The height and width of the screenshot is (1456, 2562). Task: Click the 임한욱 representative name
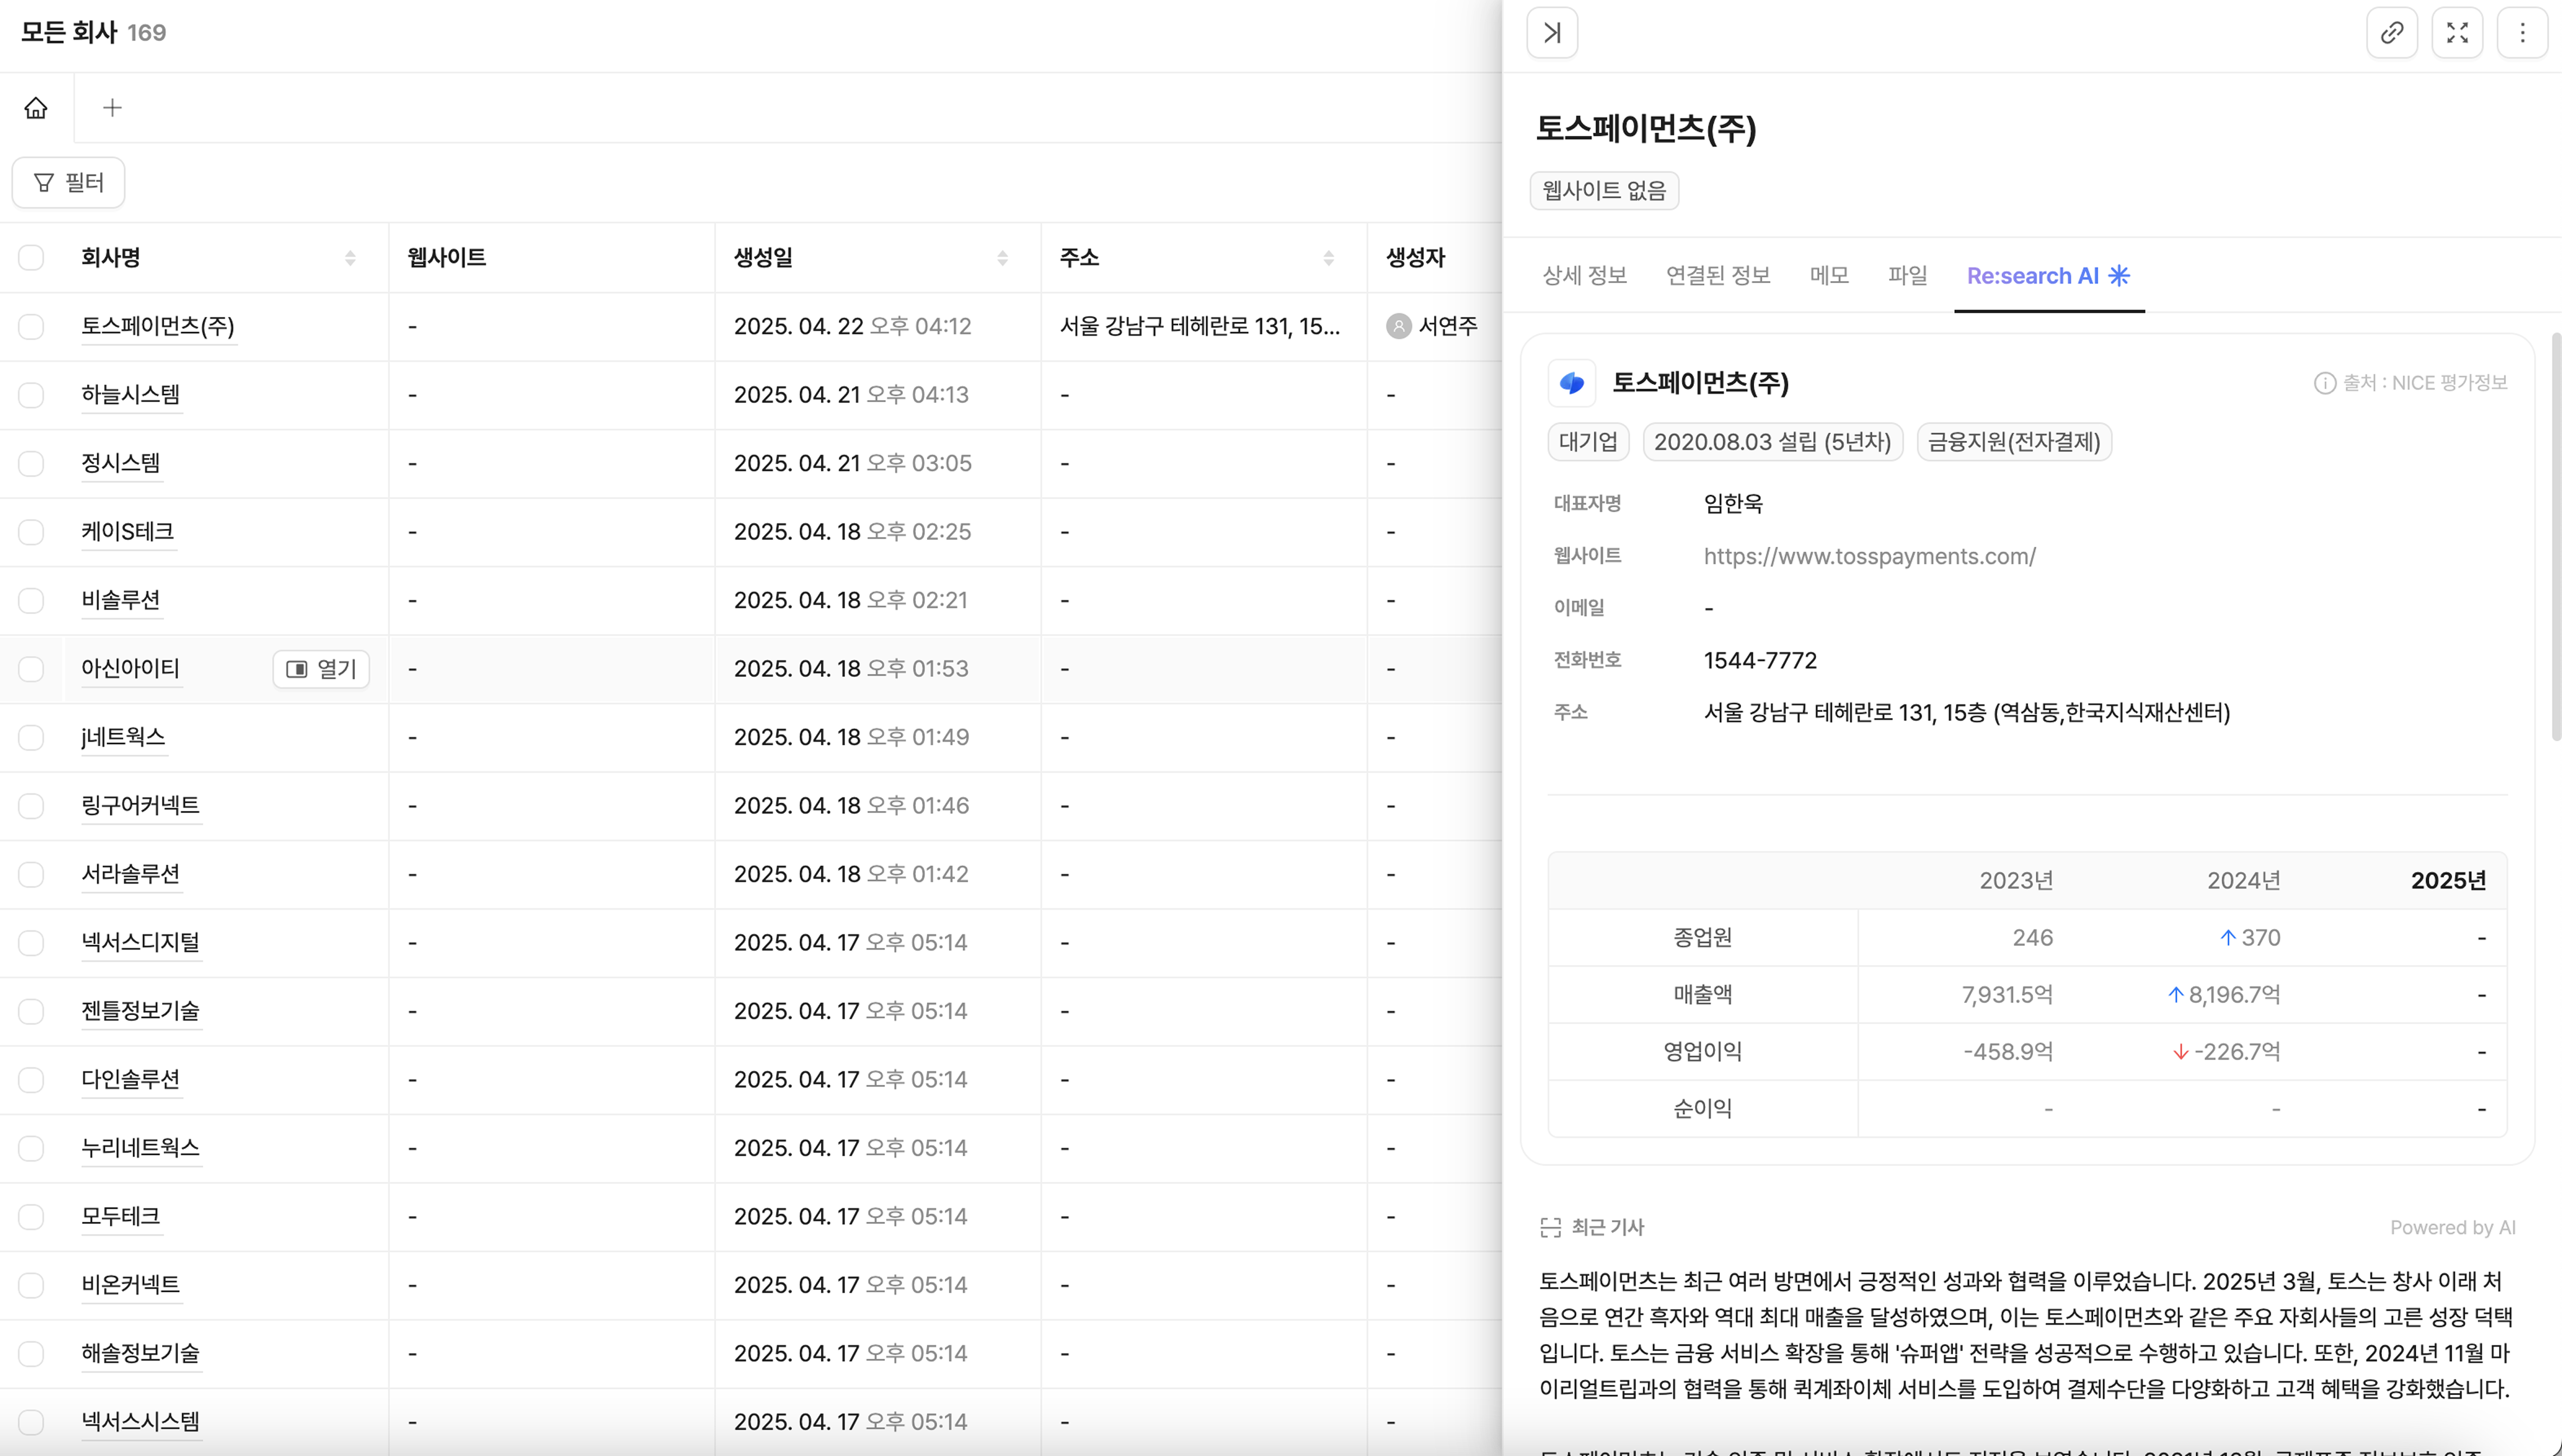1733,504
